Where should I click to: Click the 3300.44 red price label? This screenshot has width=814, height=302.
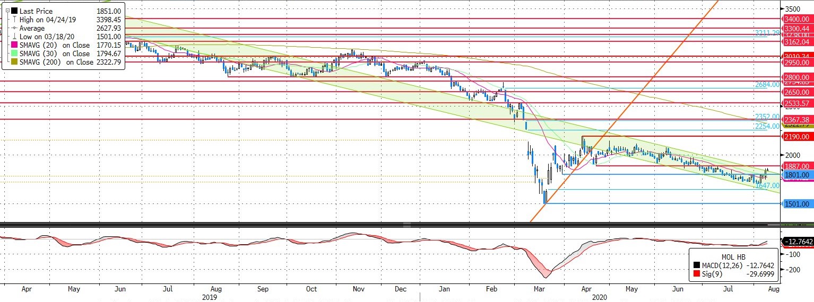click(x=798, y=28)
